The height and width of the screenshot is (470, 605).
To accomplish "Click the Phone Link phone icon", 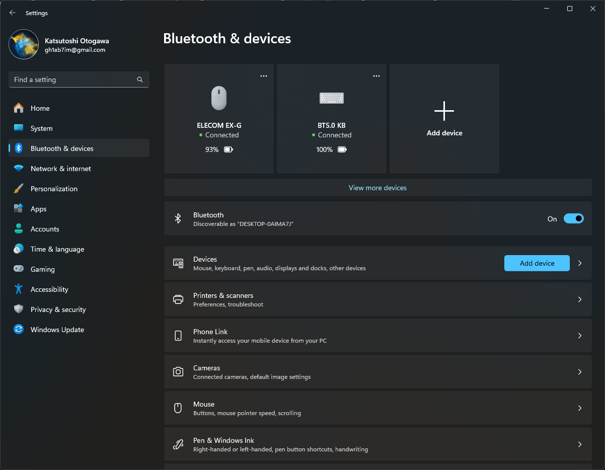I will (x=178, y=336).
